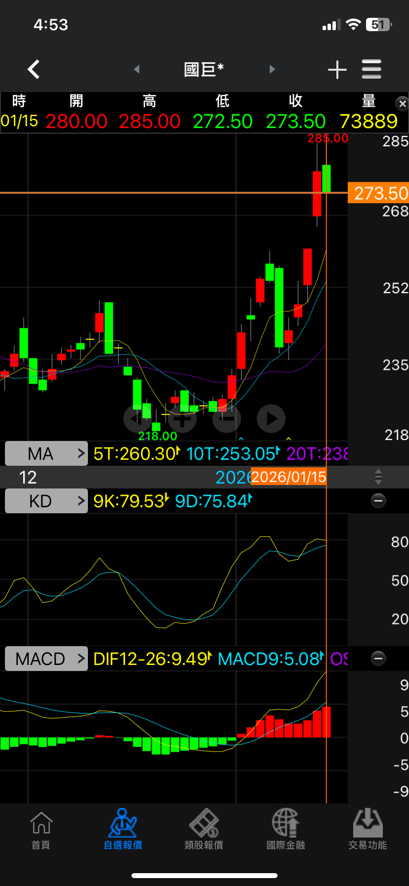Collapse the MACD panel with minus button
The width and height of the screenshot is (409, 886).
[378, 659]
